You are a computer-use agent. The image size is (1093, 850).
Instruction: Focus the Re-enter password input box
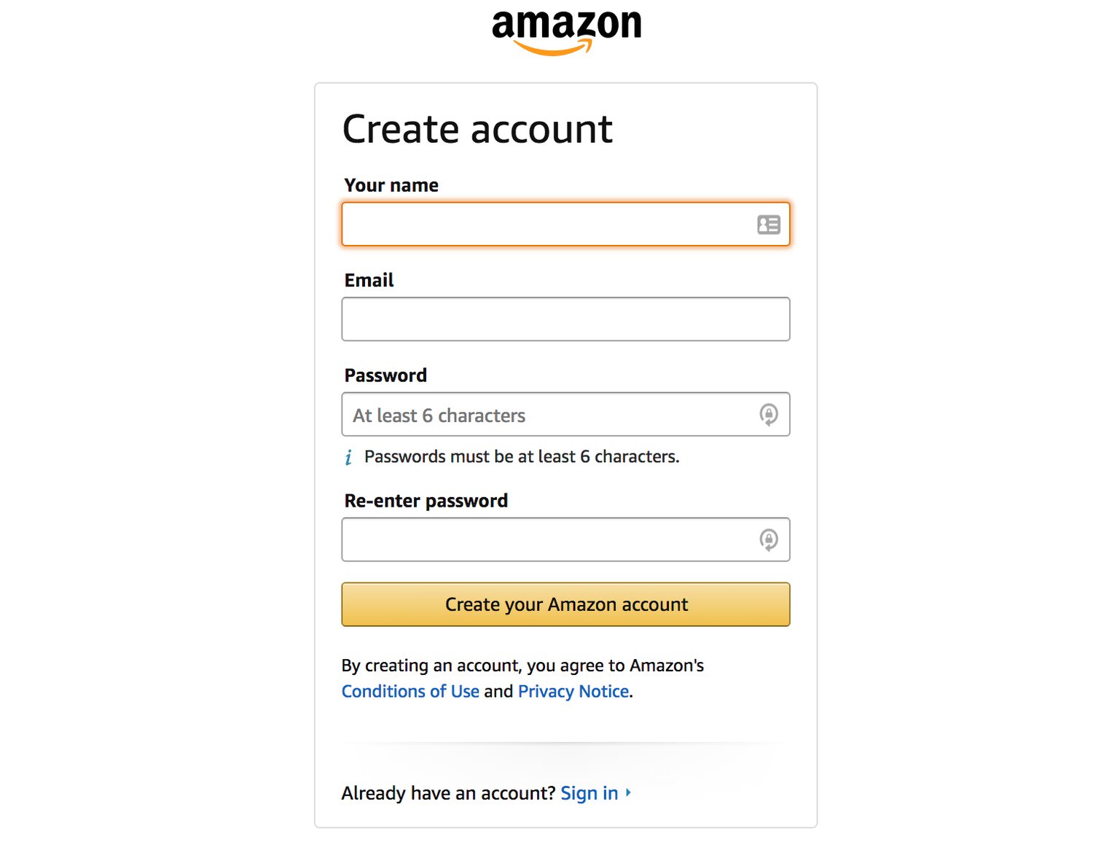(546, 540)
